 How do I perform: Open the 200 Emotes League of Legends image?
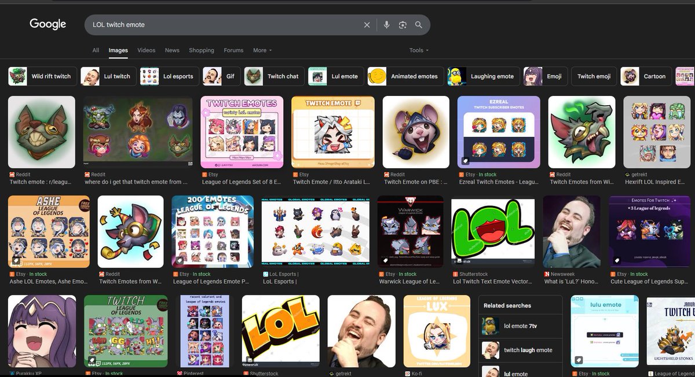tap(213, 231)
